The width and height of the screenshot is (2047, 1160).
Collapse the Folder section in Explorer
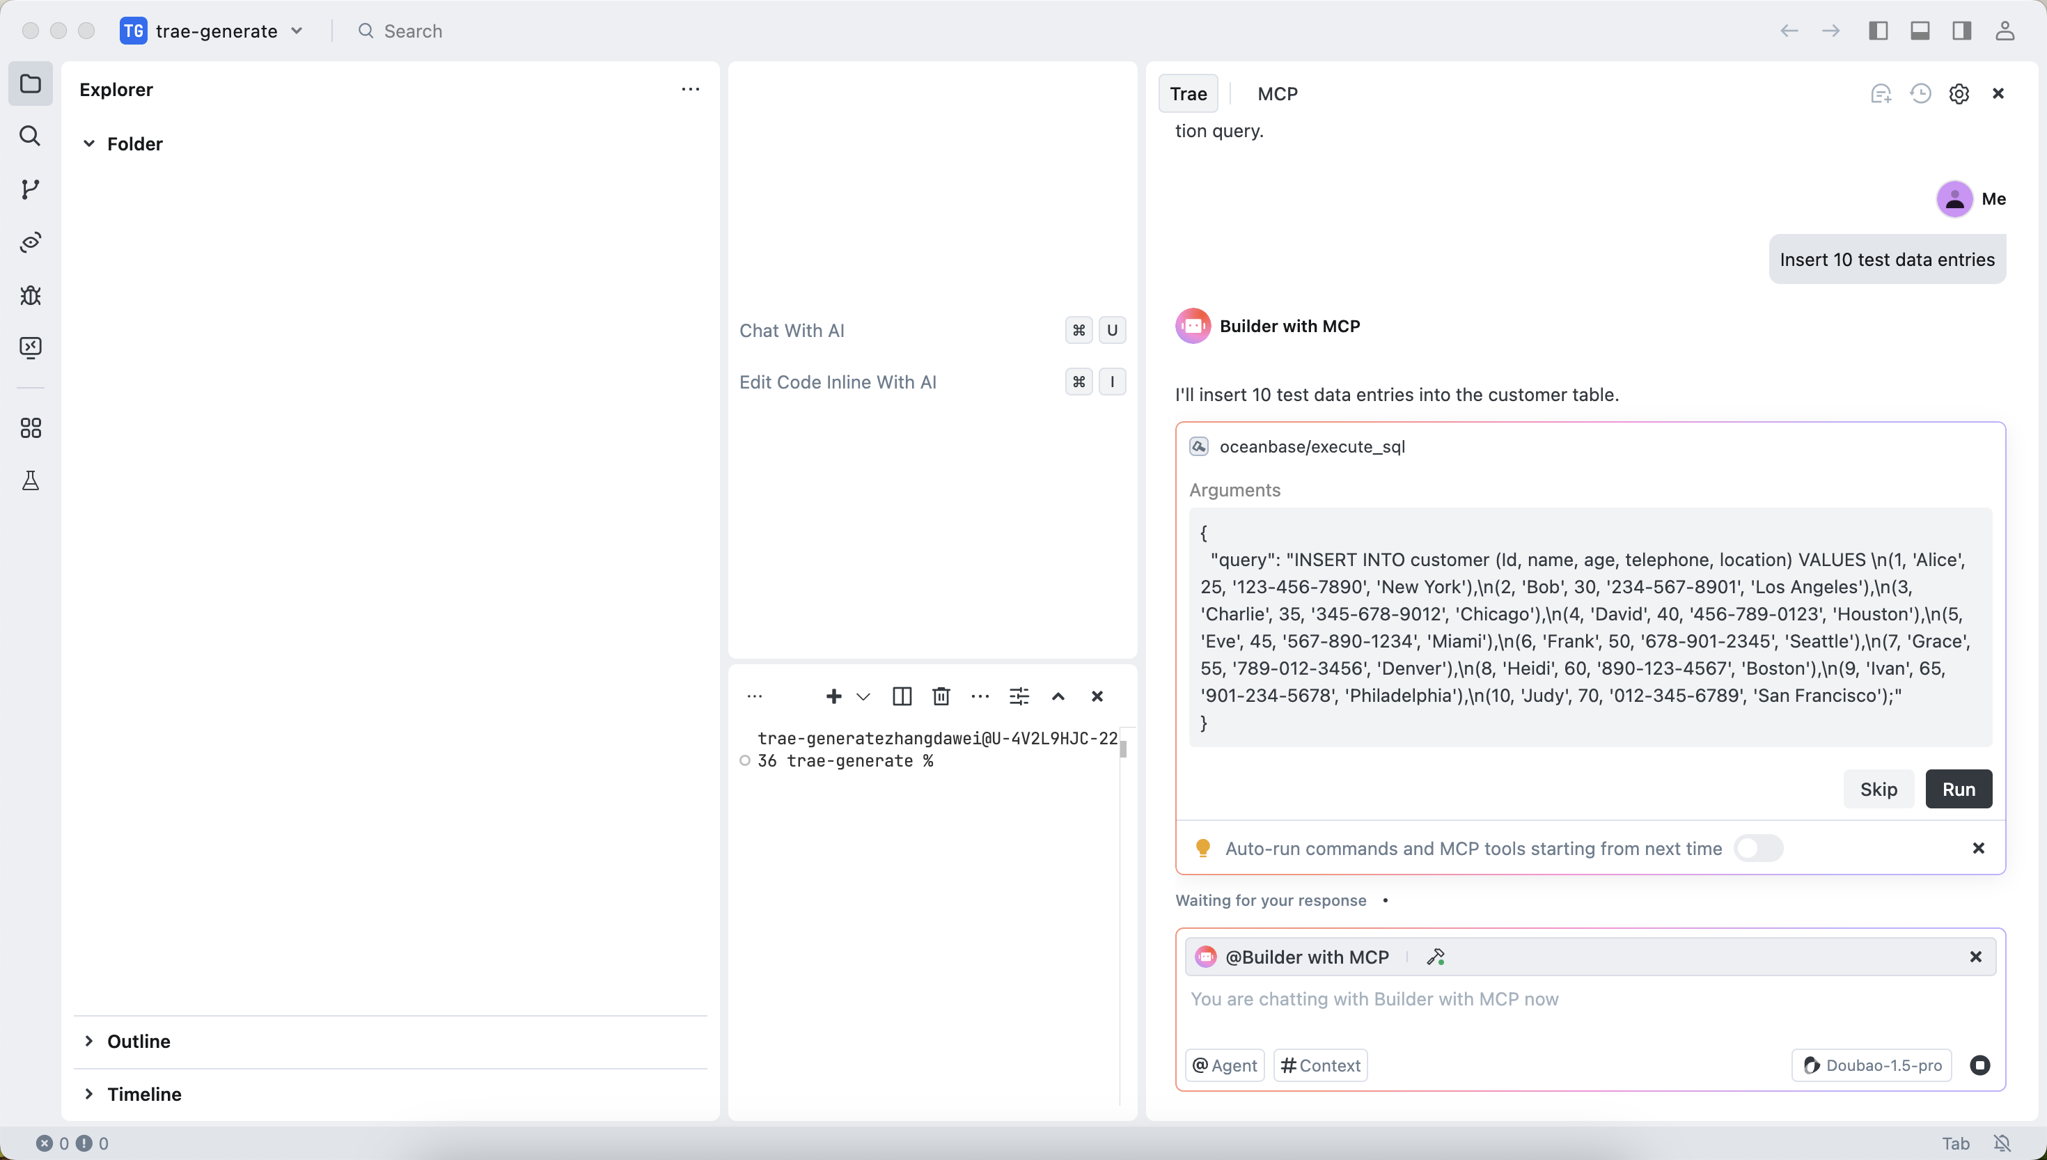pos(89,144)
